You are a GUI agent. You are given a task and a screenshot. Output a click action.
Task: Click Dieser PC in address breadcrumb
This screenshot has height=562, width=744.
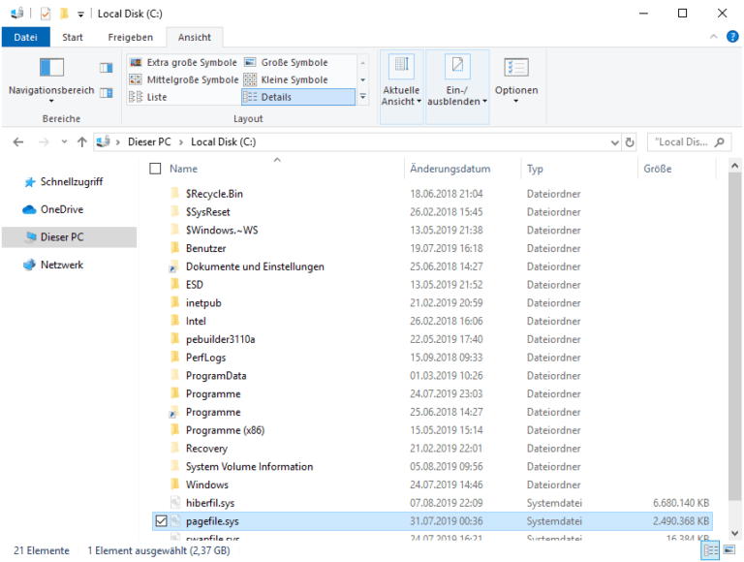[x=149, y=141]
